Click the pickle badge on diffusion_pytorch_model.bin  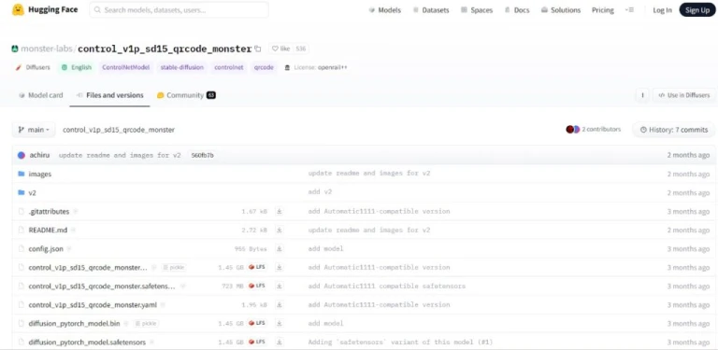tap(147, 323)
